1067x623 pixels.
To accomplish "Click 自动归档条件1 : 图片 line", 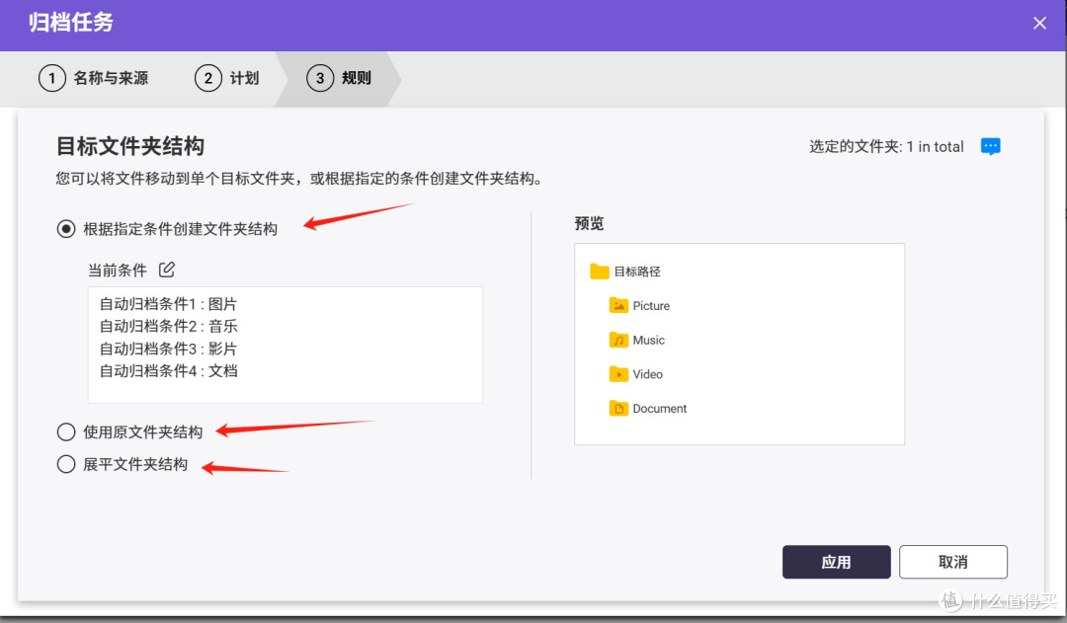I will click(x=168, y=304).
